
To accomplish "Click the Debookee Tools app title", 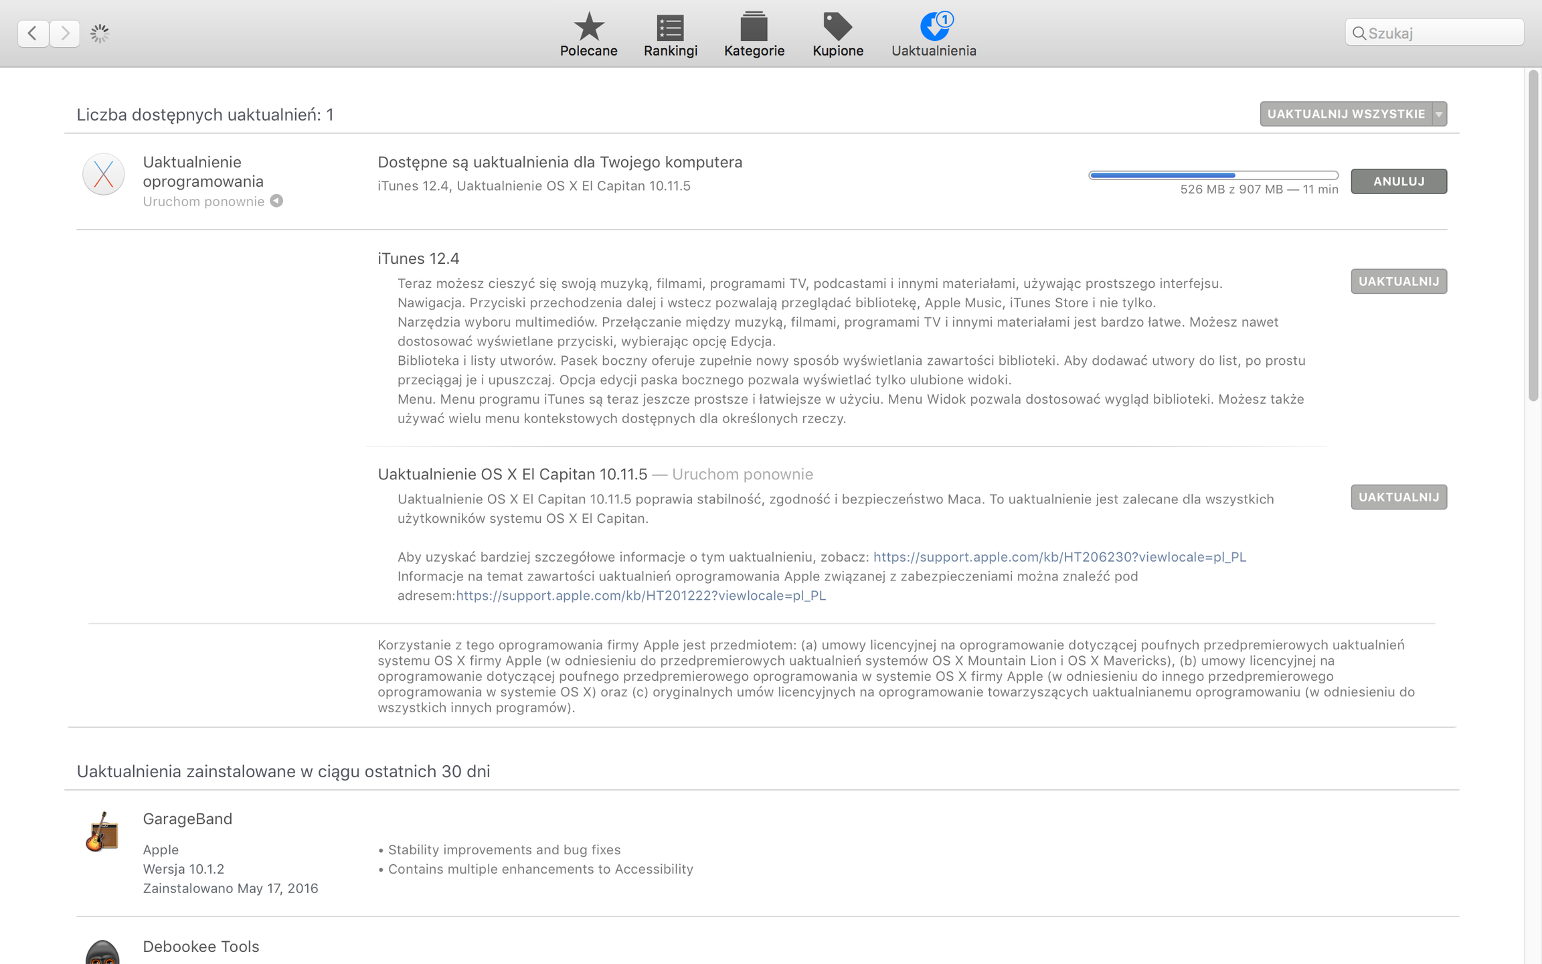I will point(201,946).
